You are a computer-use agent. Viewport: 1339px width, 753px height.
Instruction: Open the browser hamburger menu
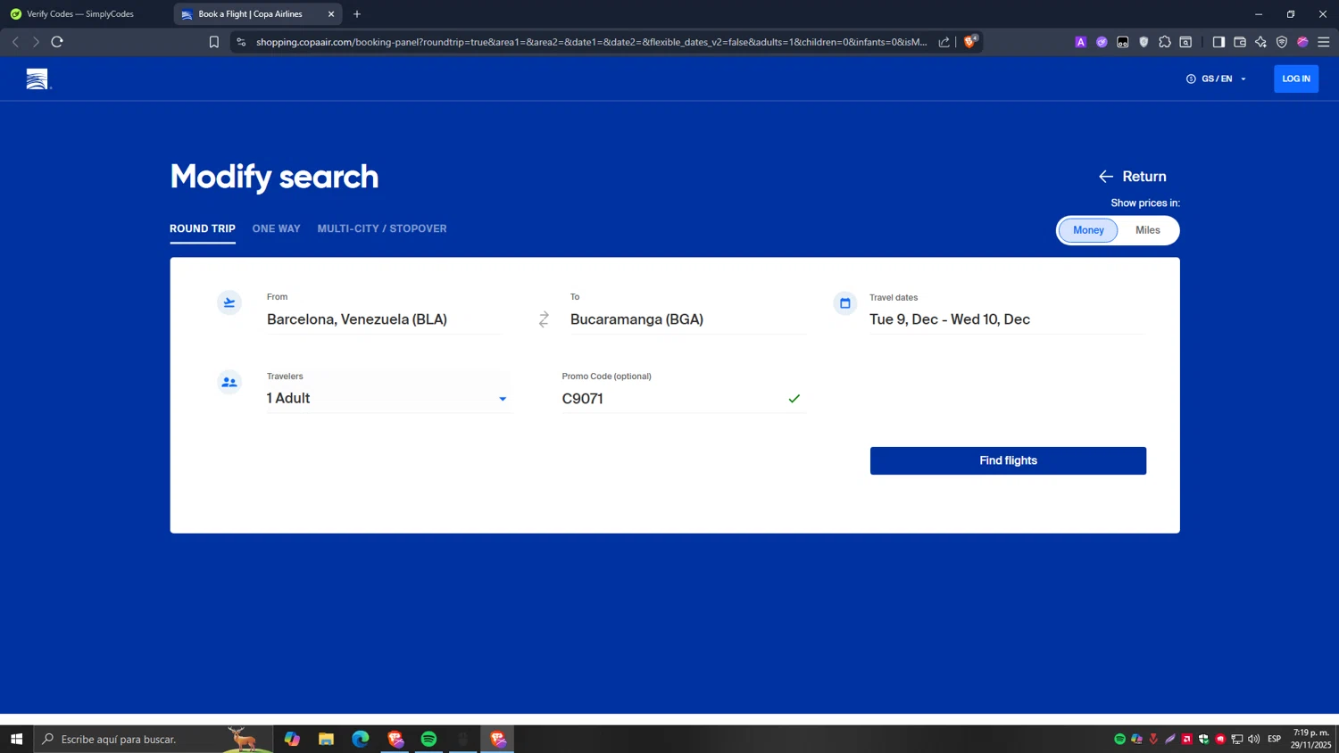point(1324,42)
